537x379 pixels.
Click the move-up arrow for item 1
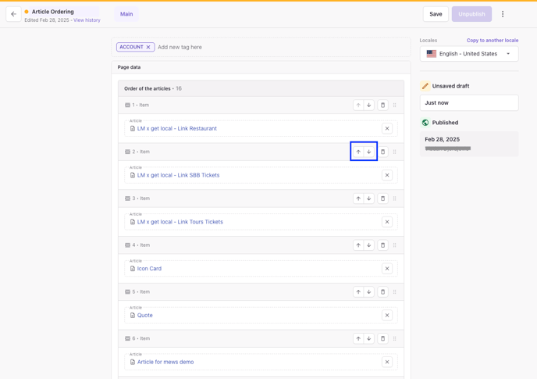pyautogui.click(x=358, y=105)
